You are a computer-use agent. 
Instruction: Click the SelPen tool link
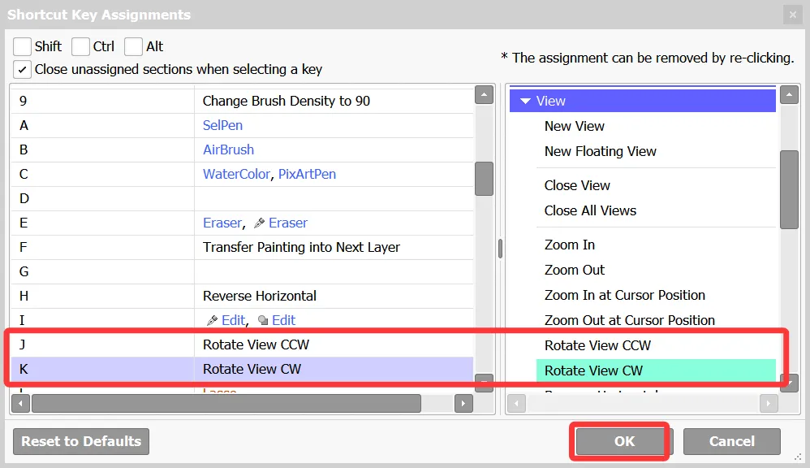(222, 125)
